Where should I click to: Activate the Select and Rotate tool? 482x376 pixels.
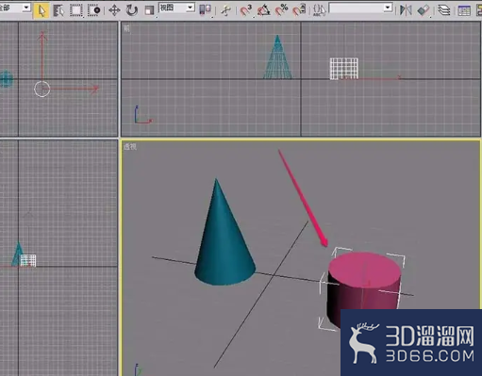click(x=132, y=10)
